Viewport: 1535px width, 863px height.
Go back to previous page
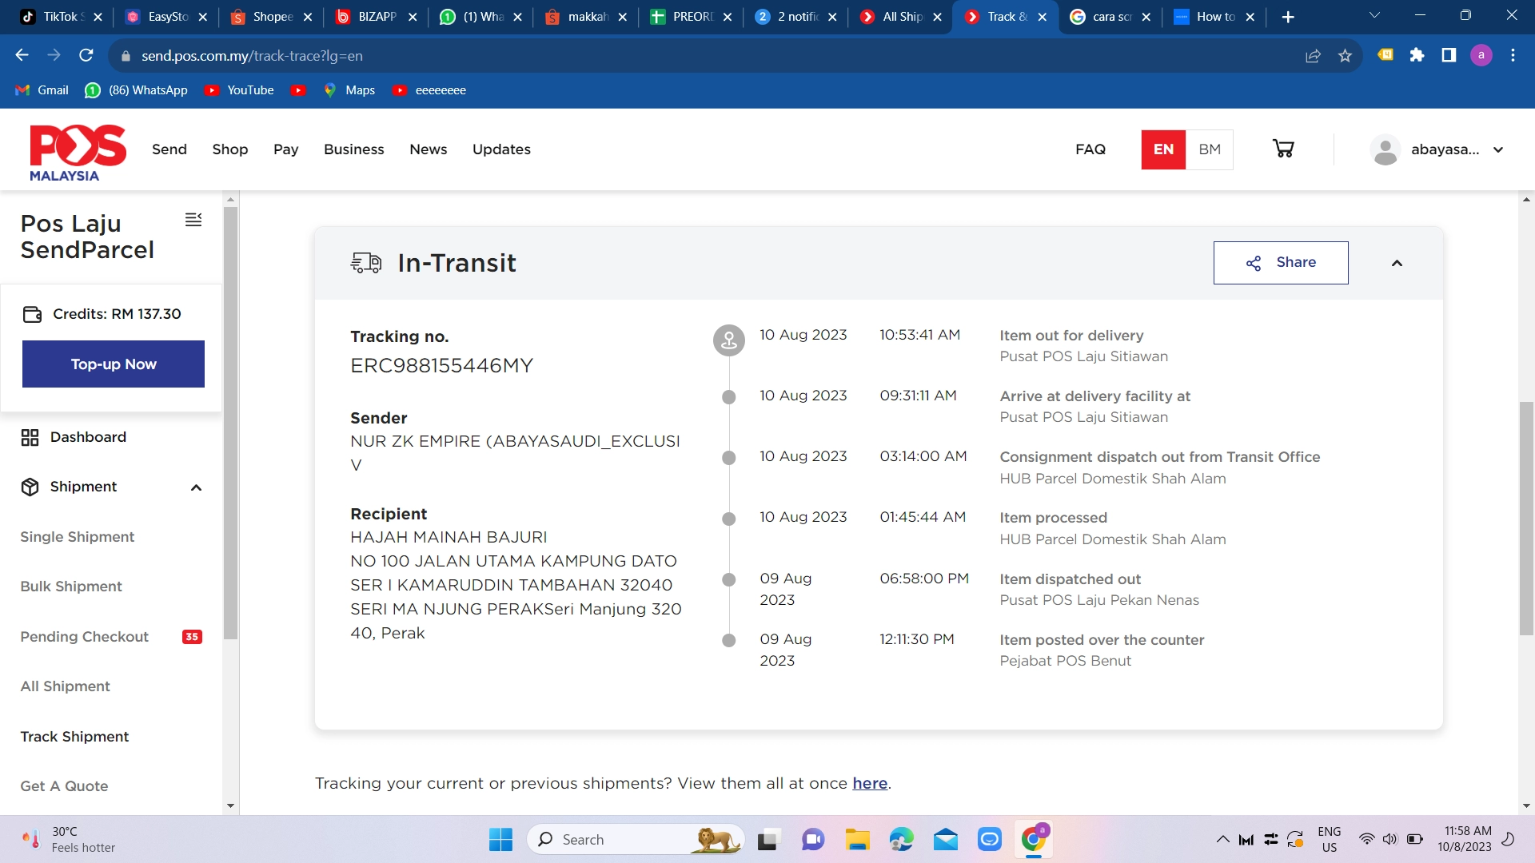tap(22, 55)
